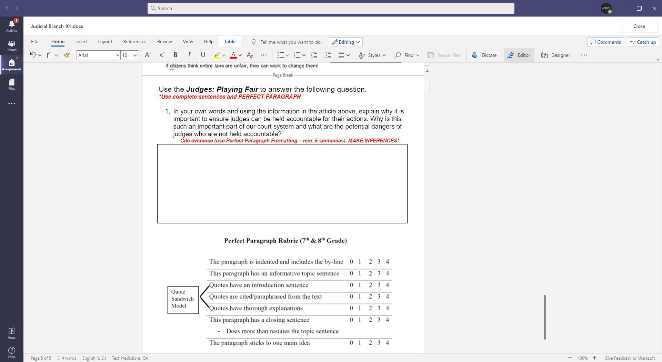This screenshot has height=362, width=662.
Task: Click the Undo icon
Action: click(33, 55)
